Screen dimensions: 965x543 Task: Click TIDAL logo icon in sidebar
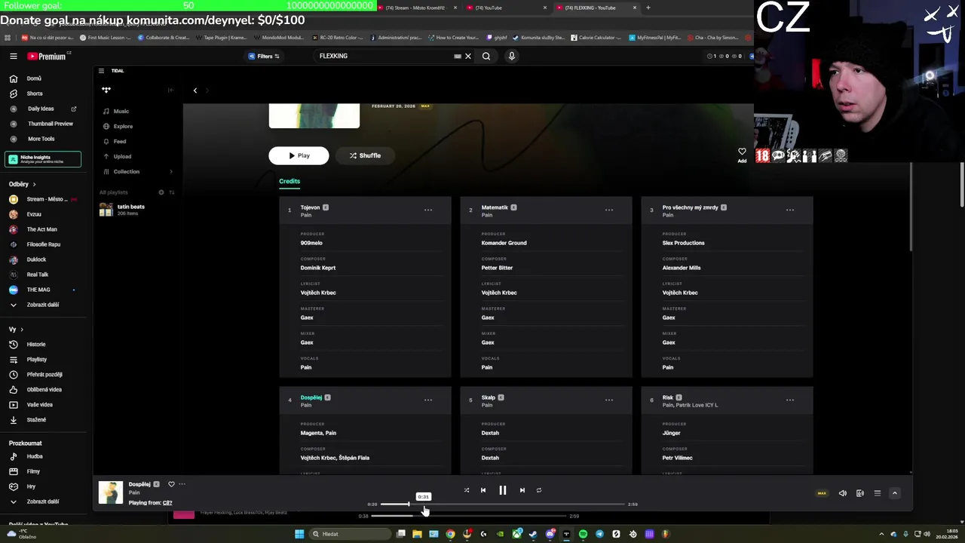coord(106,90)
